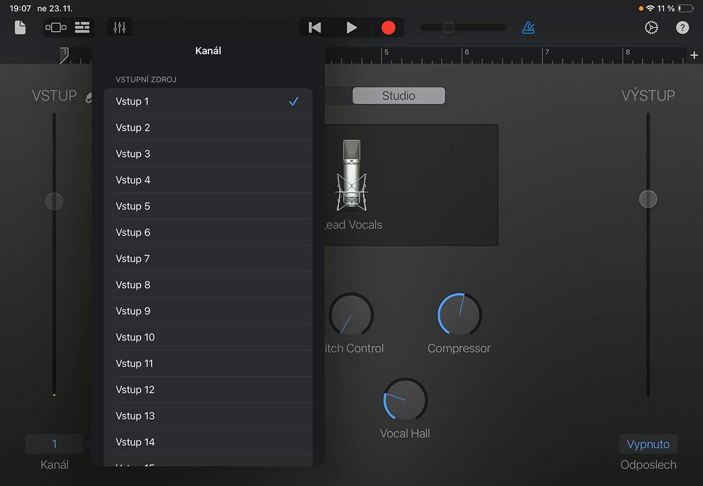Open the Kanál channel selector
Image resolution: width=703 pixels, height=486 pixels.
54,444
